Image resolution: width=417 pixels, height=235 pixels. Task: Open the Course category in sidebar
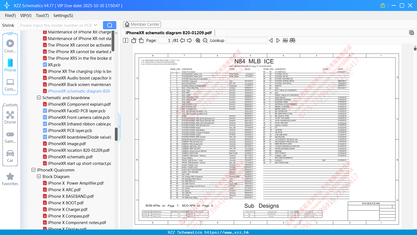[x=10, y=46]
